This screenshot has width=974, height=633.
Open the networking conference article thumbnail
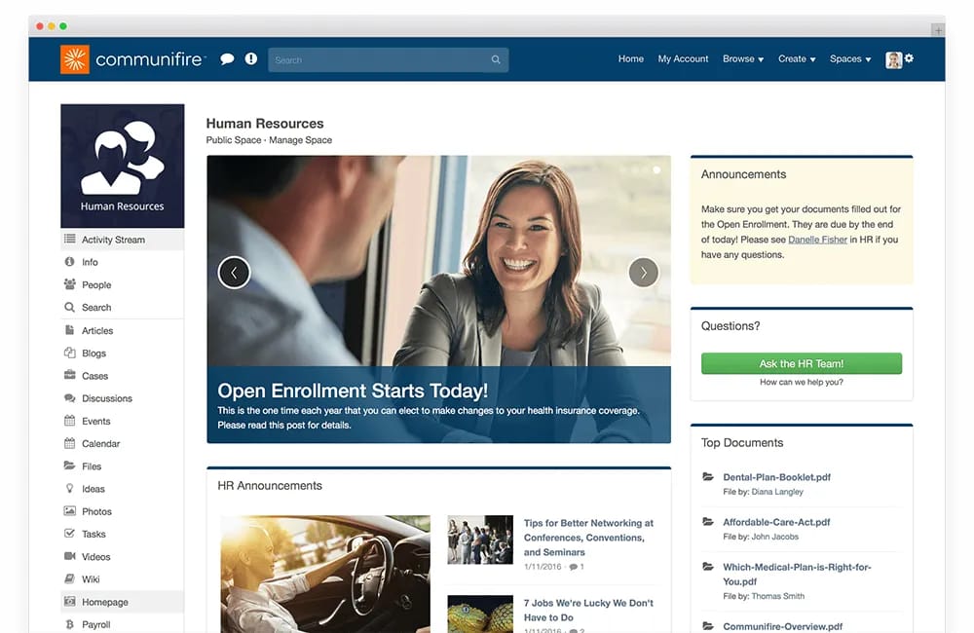[480, 540]
